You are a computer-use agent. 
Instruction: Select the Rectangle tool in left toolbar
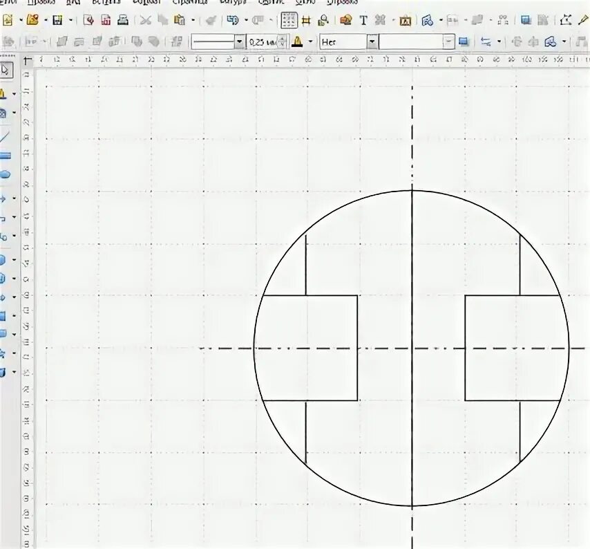6,156
